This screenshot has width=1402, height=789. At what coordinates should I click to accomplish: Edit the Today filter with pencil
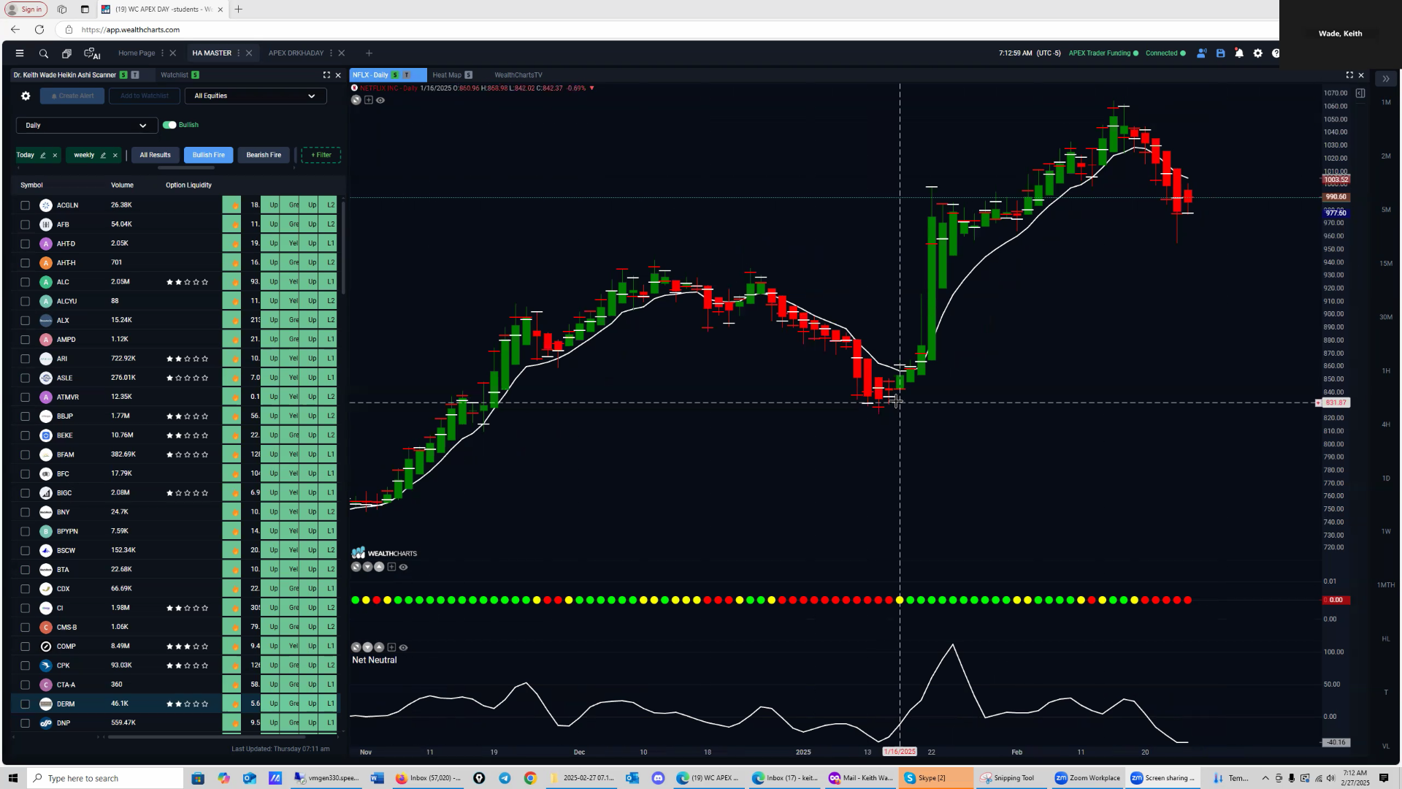(43, 155)
